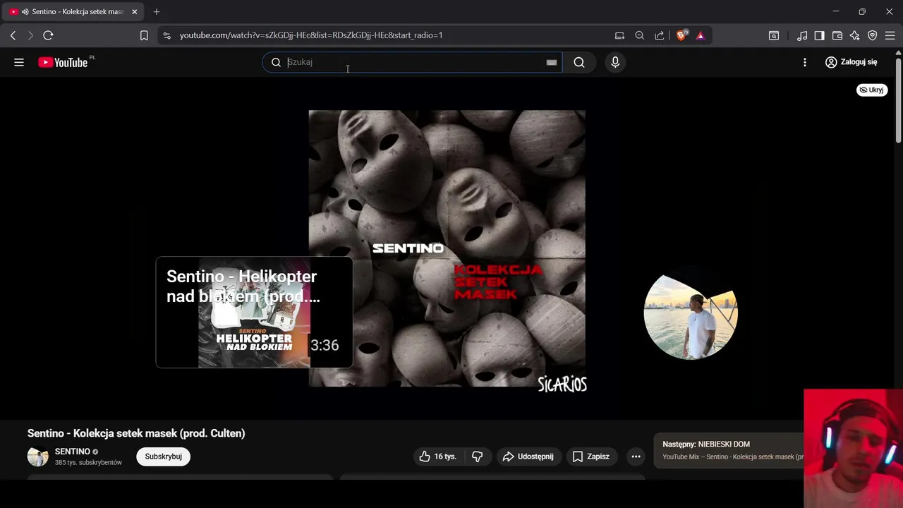Click the search magnifier button
903x508 pixels.
pyautogui.click(x=579, y=62)
